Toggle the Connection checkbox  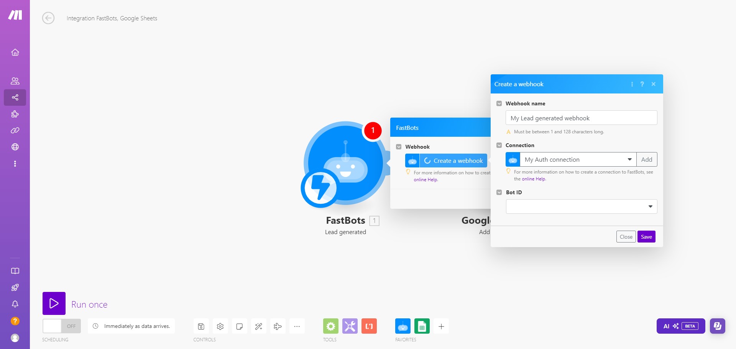[x=499, y=145]
